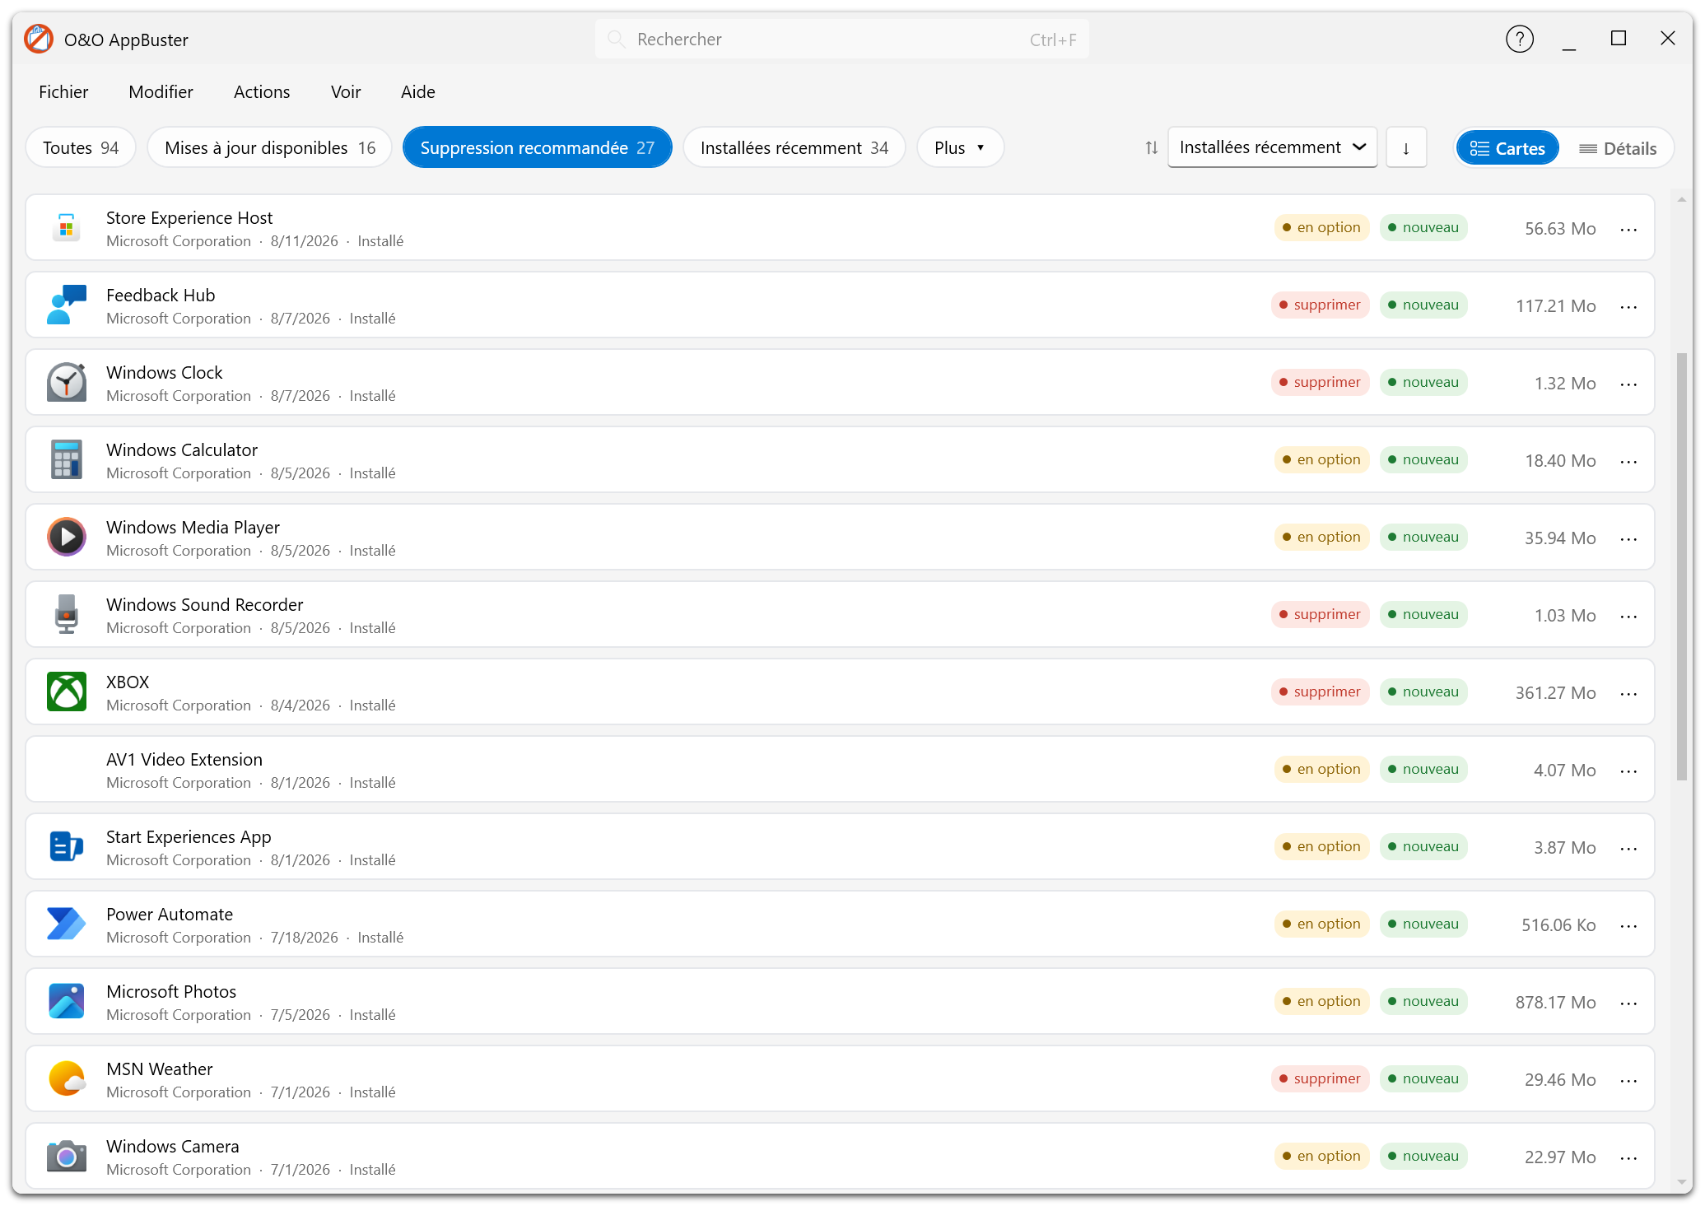The width and height of the screenshot is (1705, 1206).
Task: Open the Voir menu
Action: tap(346, 92)
